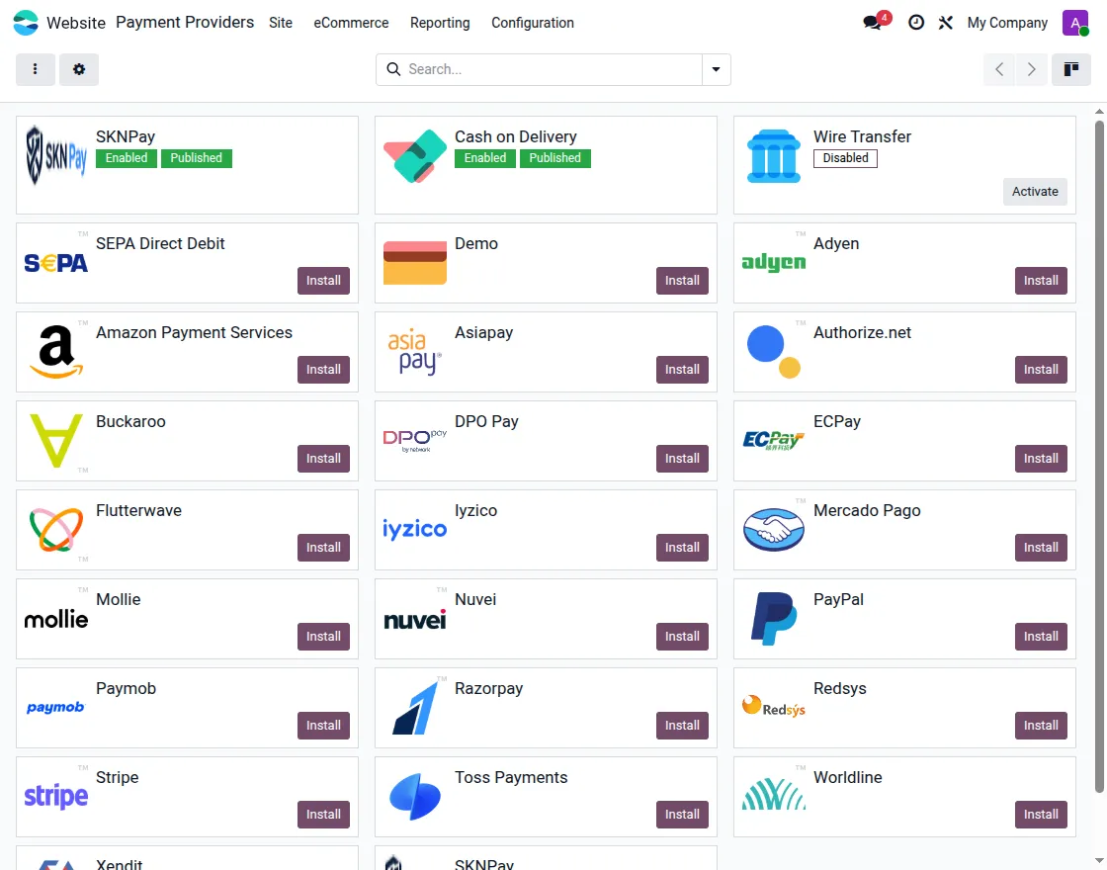Image resolution: width=1107 pixels, height=870 pixels.
Task: Click the Razorpay logo
Action: [x=415, y=708]
